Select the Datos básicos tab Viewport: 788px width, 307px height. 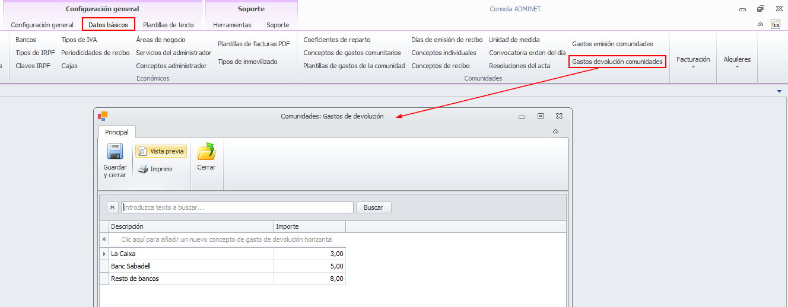coord(109,24)
